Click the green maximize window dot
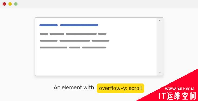The height and width of the screenshot is (101, 198). pyautogui.click(x=16, y=4)
